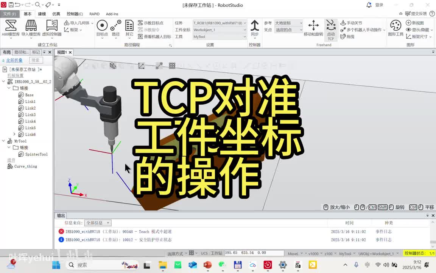Switch to the 建模 modeling tab
Screen dimensions: 436x273
[x=42, y=14]
